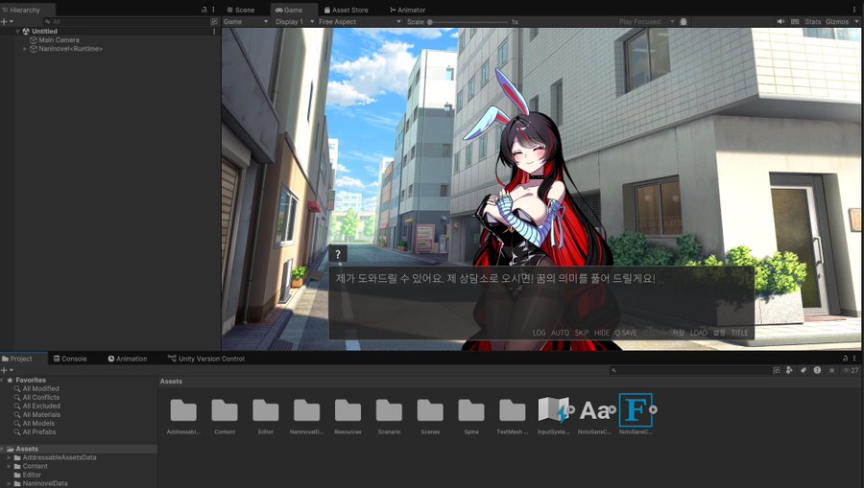
Task: Open the Project panel three-dot menu
Action: click(854, 359)
